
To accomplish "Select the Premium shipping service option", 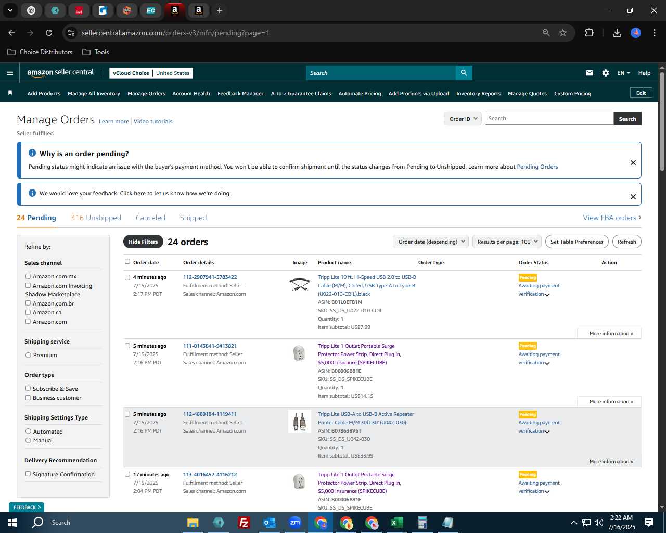I will 28,355.
